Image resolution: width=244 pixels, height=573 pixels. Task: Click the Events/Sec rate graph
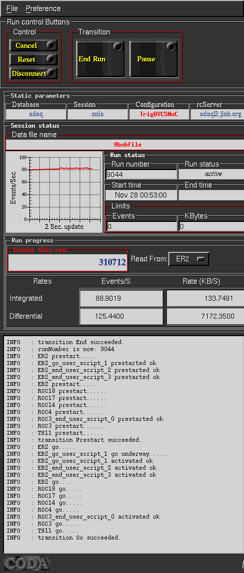point(54,192)
